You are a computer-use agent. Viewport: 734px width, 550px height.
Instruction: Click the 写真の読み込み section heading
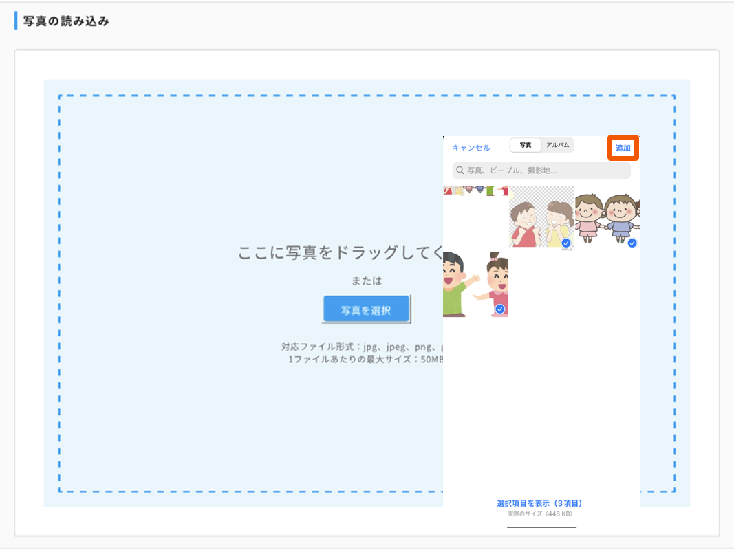(66, 21)
